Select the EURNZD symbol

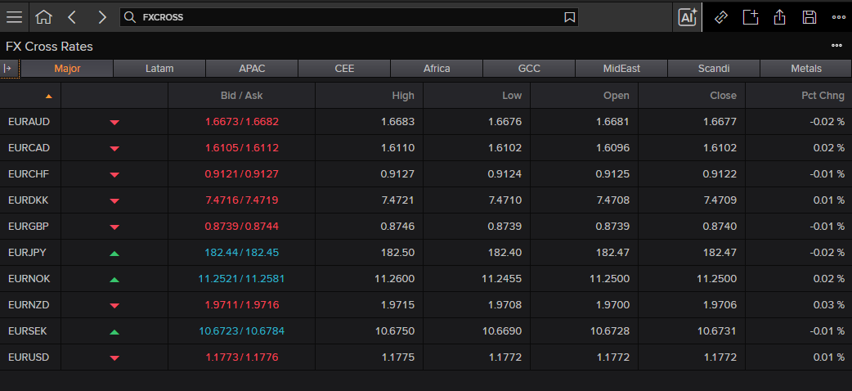click(x=29, y=304)
